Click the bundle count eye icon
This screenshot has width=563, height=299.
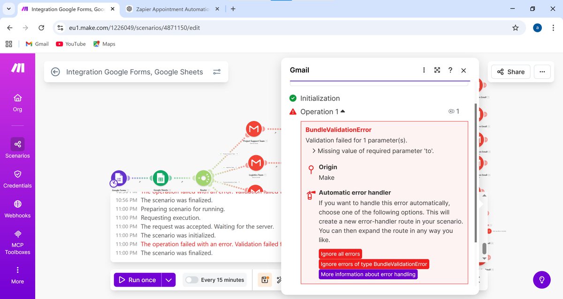click(451, 112)
